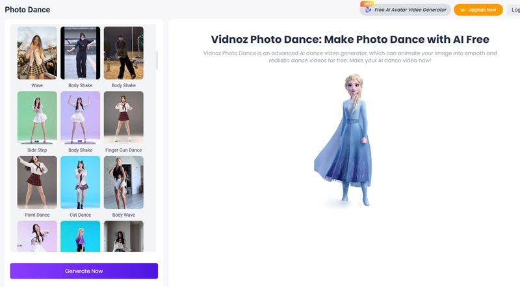This screenshot has width=520, height=287.
Task: Click the "Body Wave" label text
Action: click(x=123, y=215)
